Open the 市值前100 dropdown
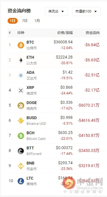 (87, 11)
